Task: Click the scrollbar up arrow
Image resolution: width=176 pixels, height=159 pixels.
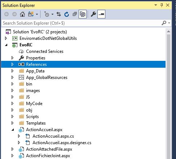Action: pyautogui.click(x=168, y=32)
